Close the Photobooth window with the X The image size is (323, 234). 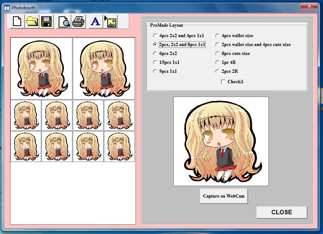pos(309,6)
